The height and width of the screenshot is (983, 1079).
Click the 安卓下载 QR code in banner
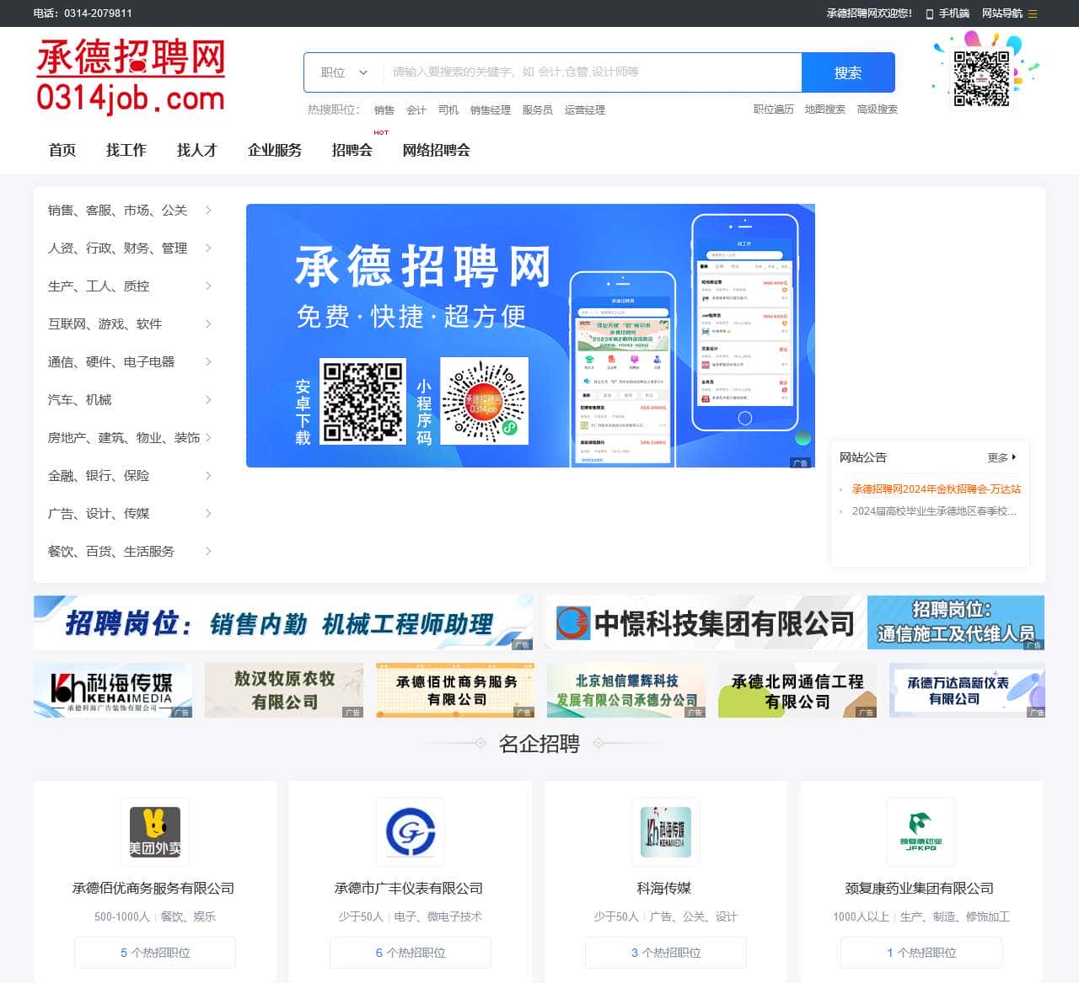(363, 402)
